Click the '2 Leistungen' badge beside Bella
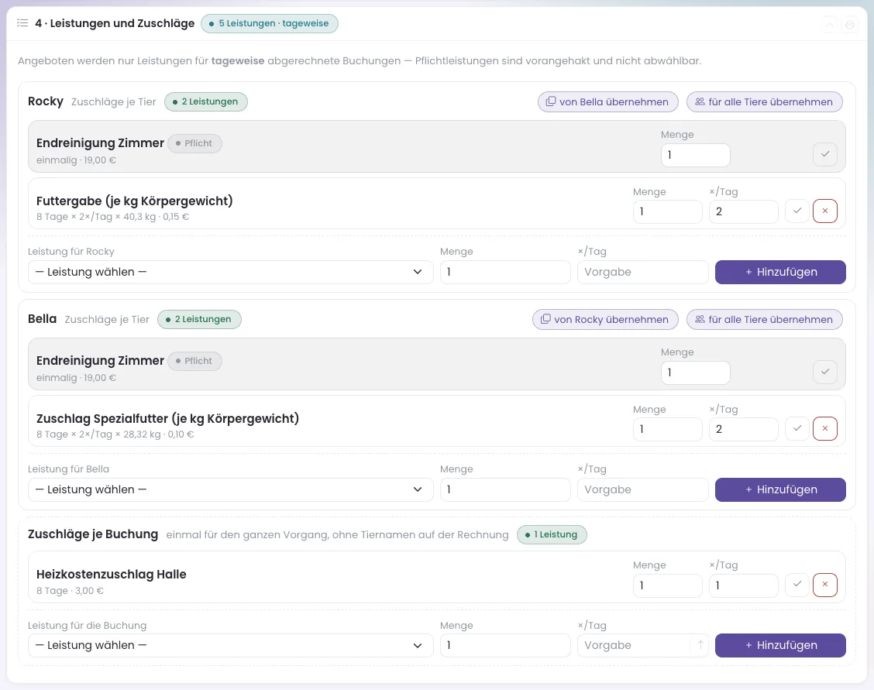The image size is (874, 690). coord(199,320)
